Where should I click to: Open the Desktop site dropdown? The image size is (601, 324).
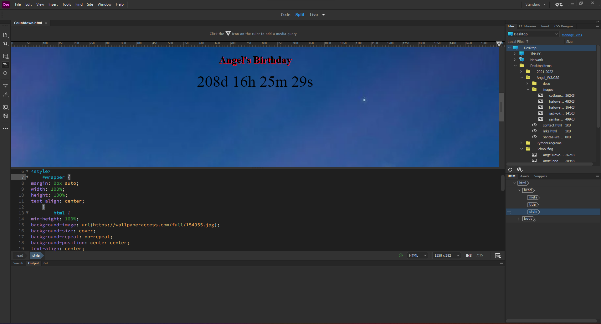[x=533, y=34]
